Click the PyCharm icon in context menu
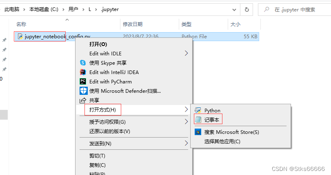Screen dimensions: 331x175 (x=83, y=81)
